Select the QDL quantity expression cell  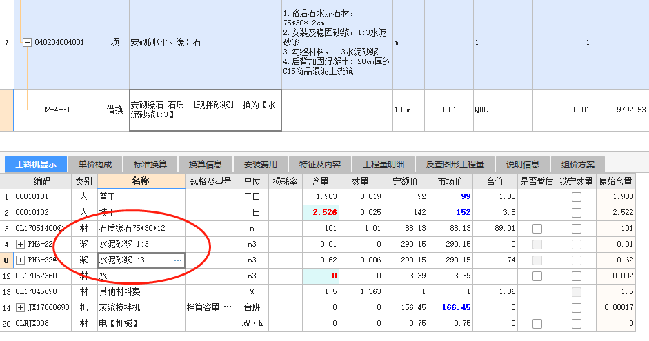[x=503, y=110]
